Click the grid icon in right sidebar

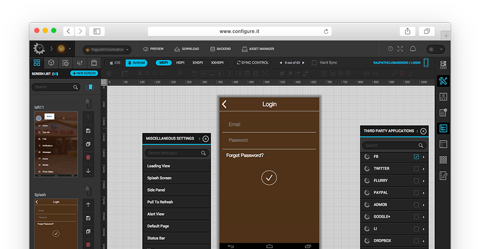point(443,160)
